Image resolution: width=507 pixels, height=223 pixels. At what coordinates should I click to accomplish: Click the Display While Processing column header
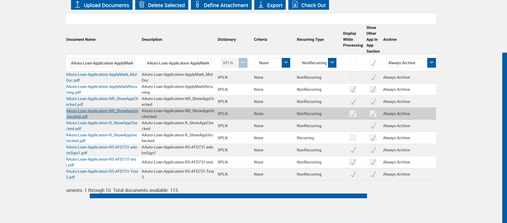click(x=353, y=39)
